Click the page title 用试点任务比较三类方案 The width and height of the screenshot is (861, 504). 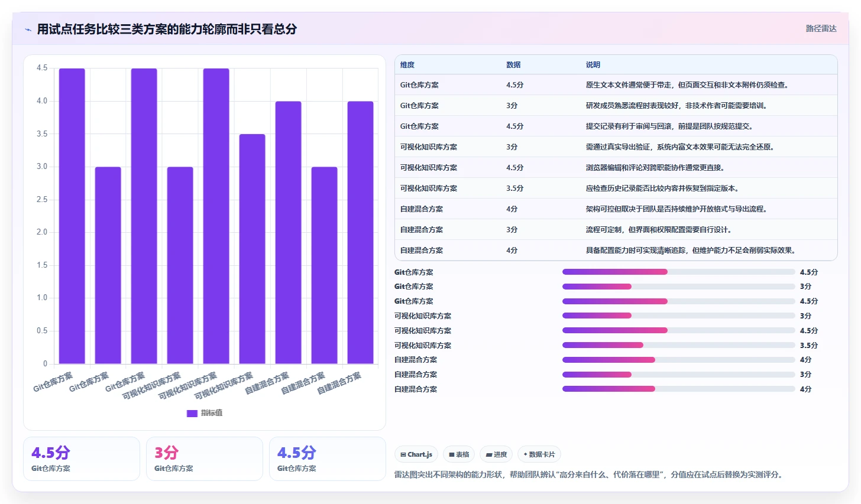(x=167, y=29)
